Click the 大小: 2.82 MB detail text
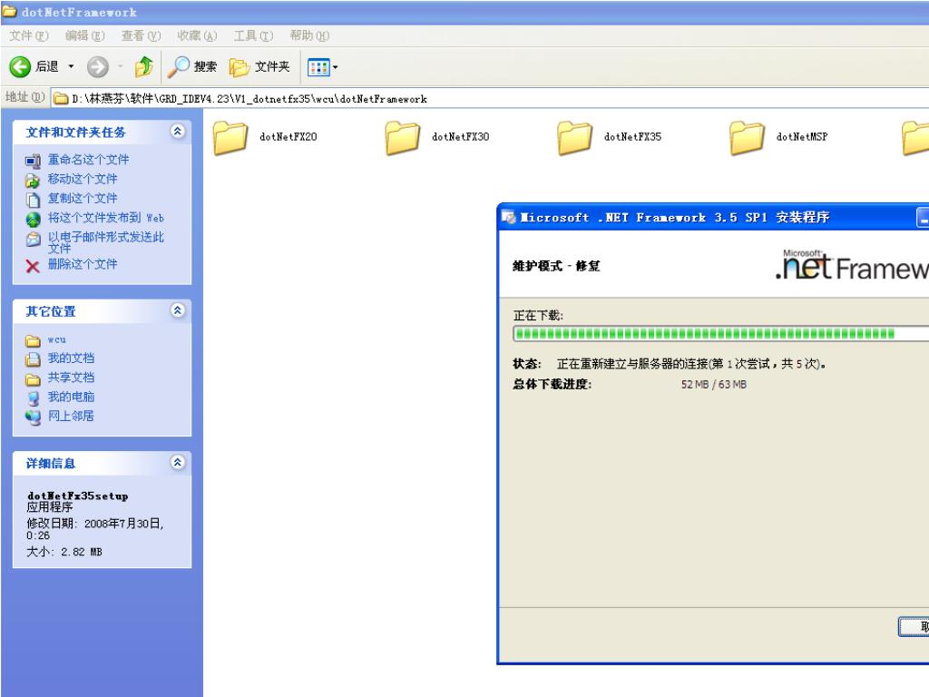Viewport: 929px width, 697px height. pyautogui.click(x=64, y=551)
